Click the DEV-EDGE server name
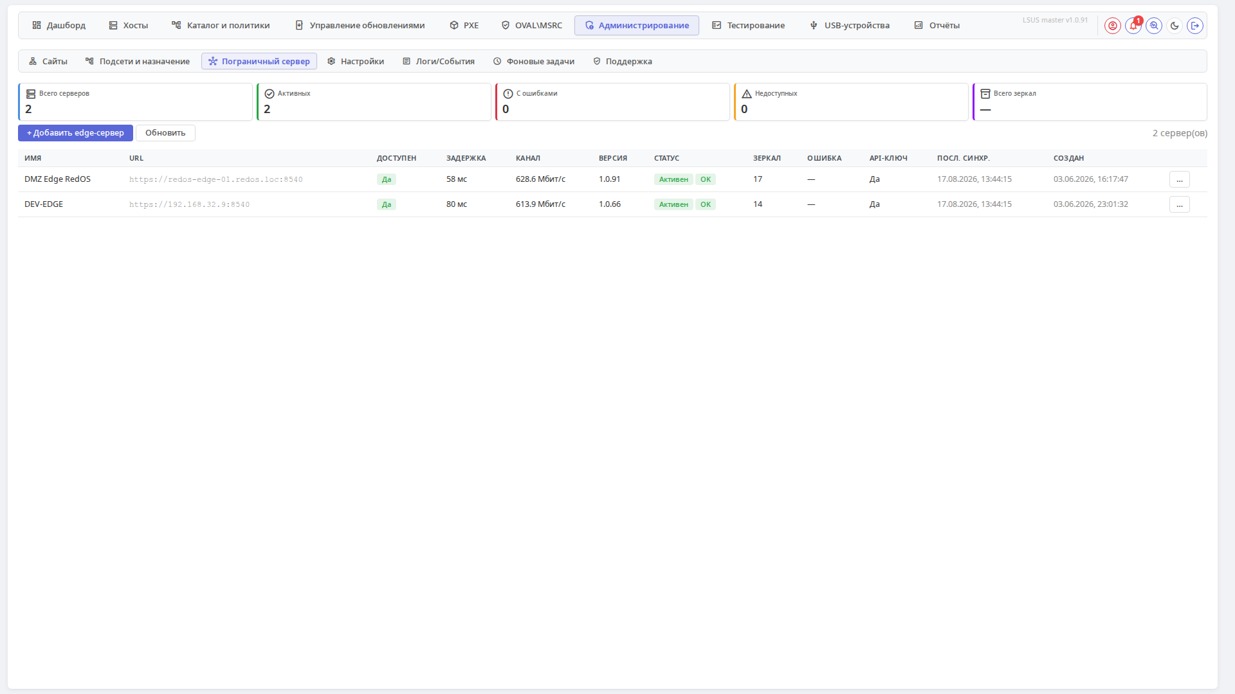 point(44,204)
